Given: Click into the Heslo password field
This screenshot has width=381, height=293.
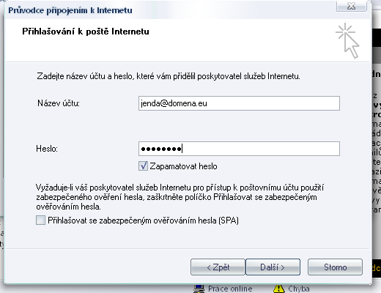Looking at the screenshot, I should [x=239, y=149].
